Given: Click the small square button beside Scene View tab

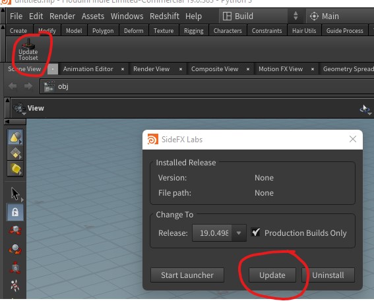Looking at the screenshot, I should tap(53, 69).
